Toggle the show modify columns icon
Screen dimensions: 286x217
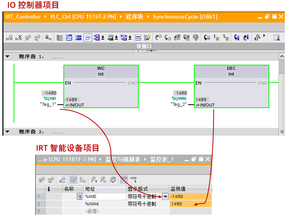[x=73, y=180]
